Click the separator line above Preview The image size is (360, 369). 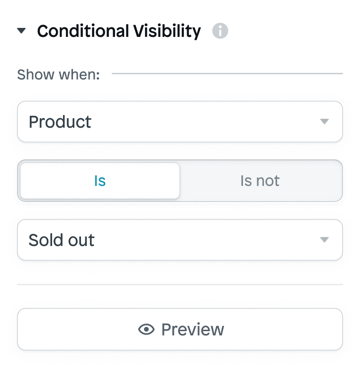coord(180,285)
